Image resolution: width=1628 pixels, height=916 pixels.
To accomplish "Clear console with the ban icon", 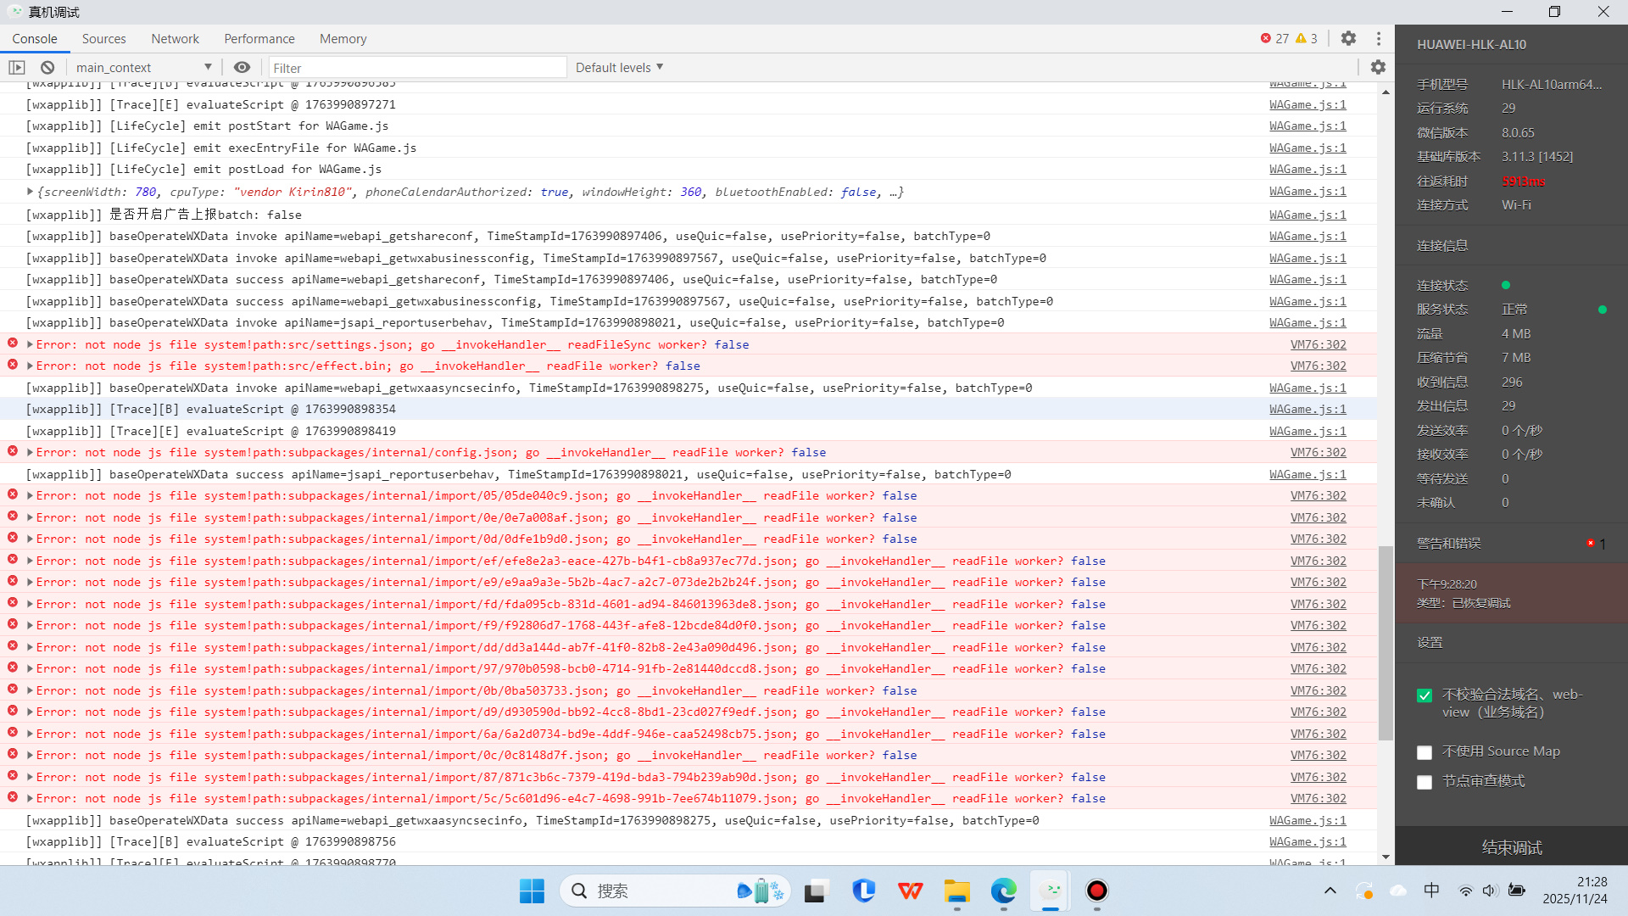I will [47, 68].
